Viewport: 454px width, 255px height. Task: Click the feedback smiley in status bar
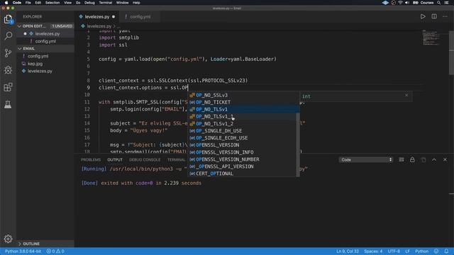tap(436, 251)
